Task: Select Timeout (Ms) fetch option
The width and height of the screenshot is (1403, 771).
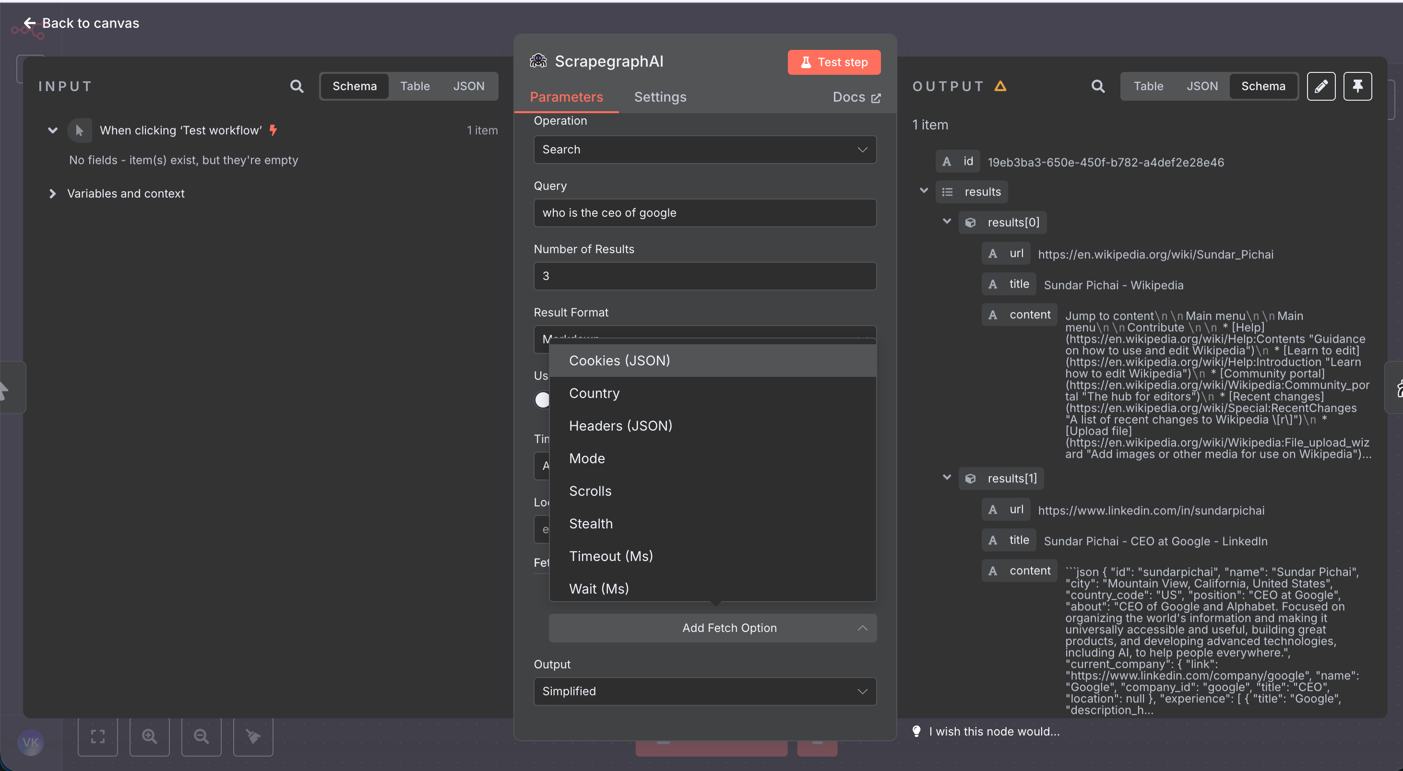Action: coord(713,556)
